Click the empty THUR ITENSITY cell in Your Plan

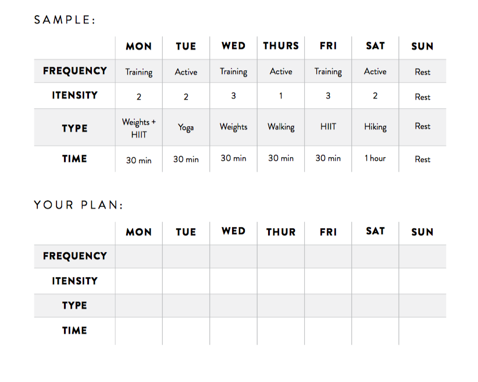pyautogui.click(x=281, y=281)
